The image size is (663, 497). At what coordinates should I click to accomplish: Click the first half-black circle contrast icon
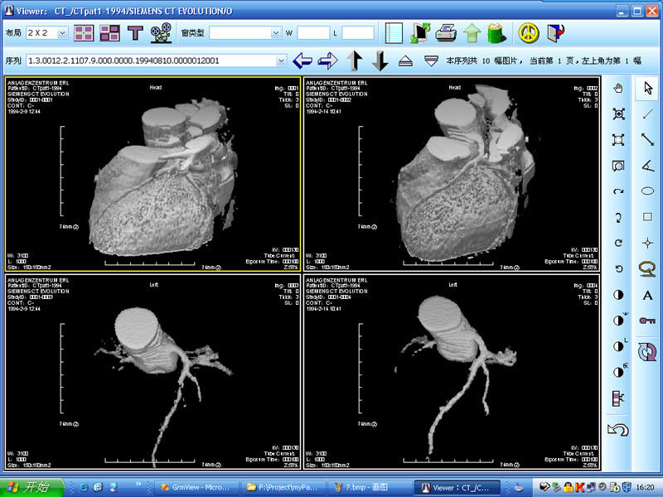[x=617, y=295]
